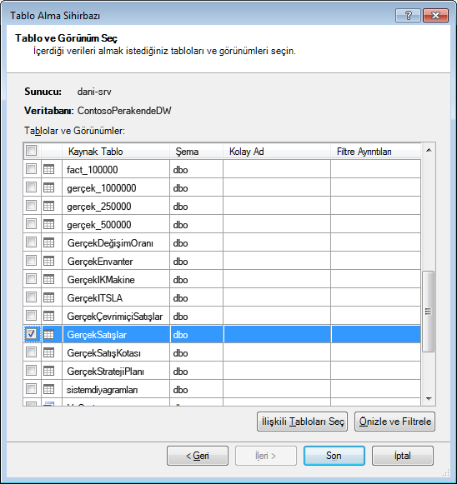Image resolution: width=457 pixels, height=484 pixels.
Task: Click the table icon for GerçekITSLA
Action: (48, 297)
